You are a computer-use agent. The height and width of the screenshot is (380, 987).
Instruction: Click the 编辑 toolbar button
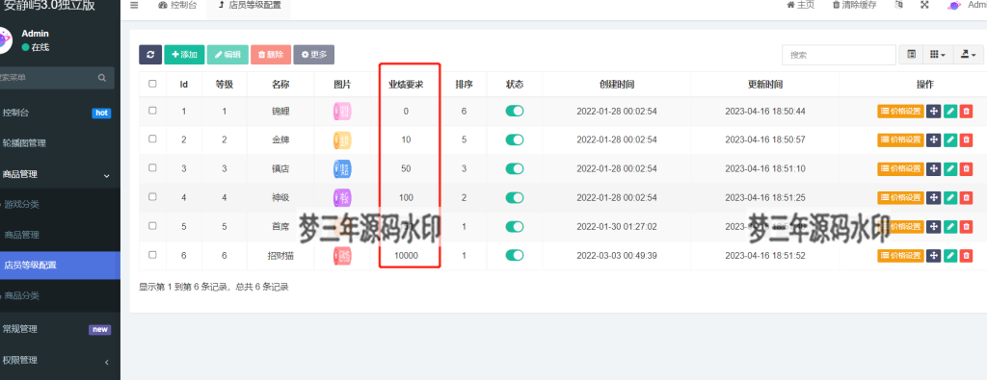tap(227, 55)
